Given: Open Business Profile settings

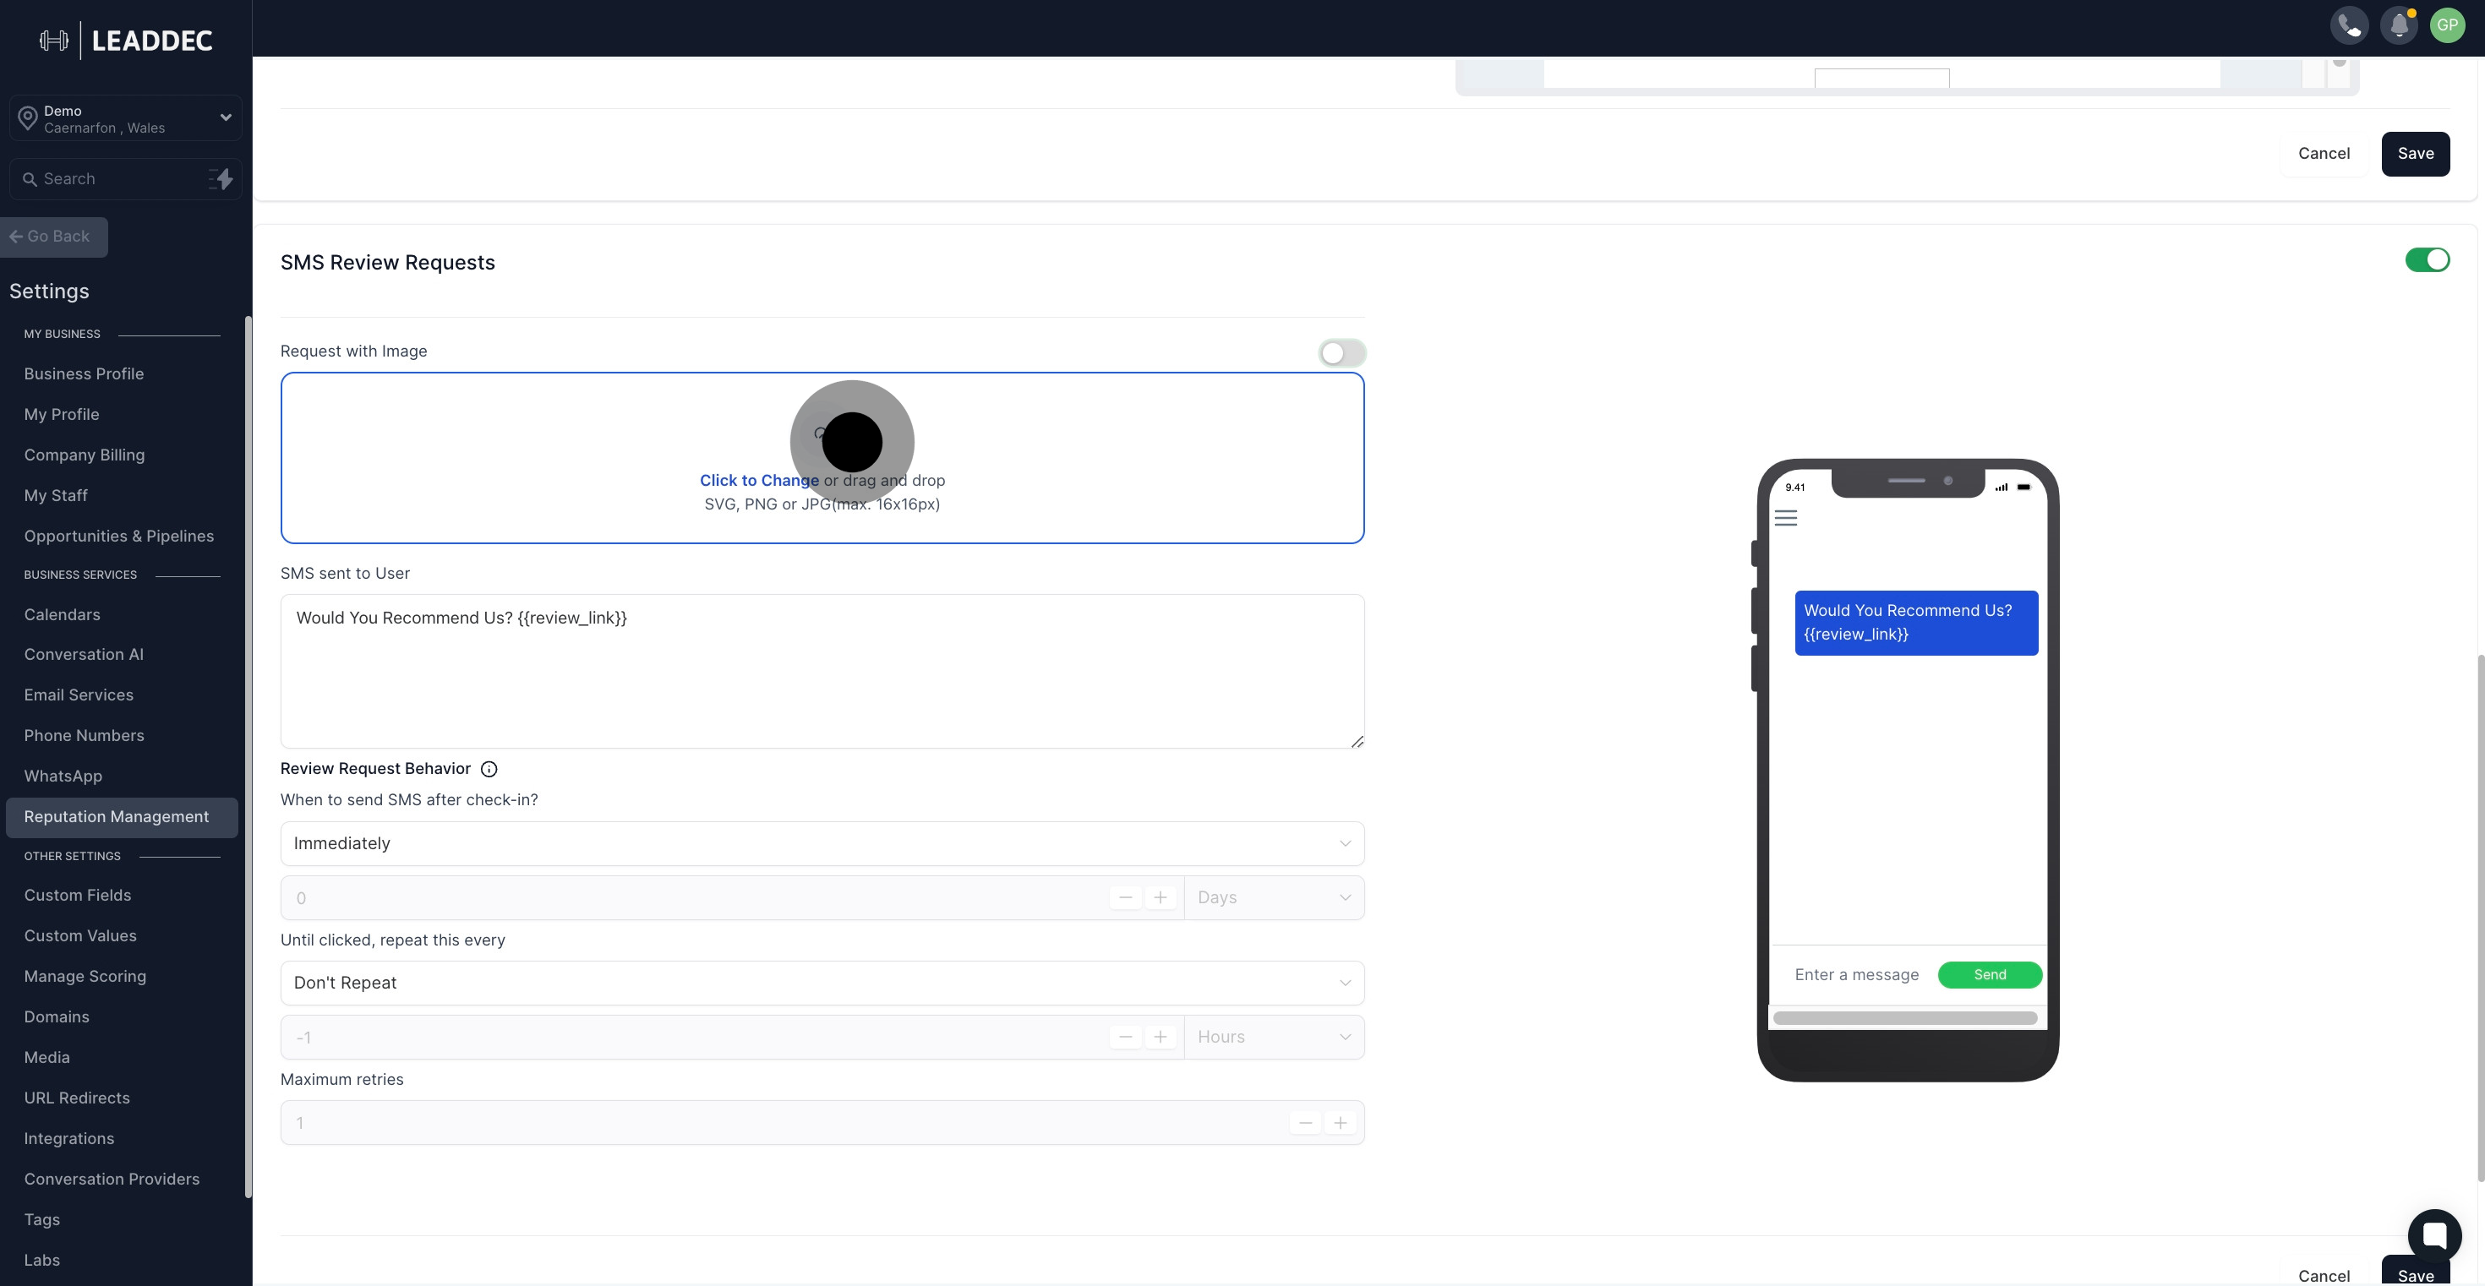Looking at the screenshot, I should tap(84, 374).
